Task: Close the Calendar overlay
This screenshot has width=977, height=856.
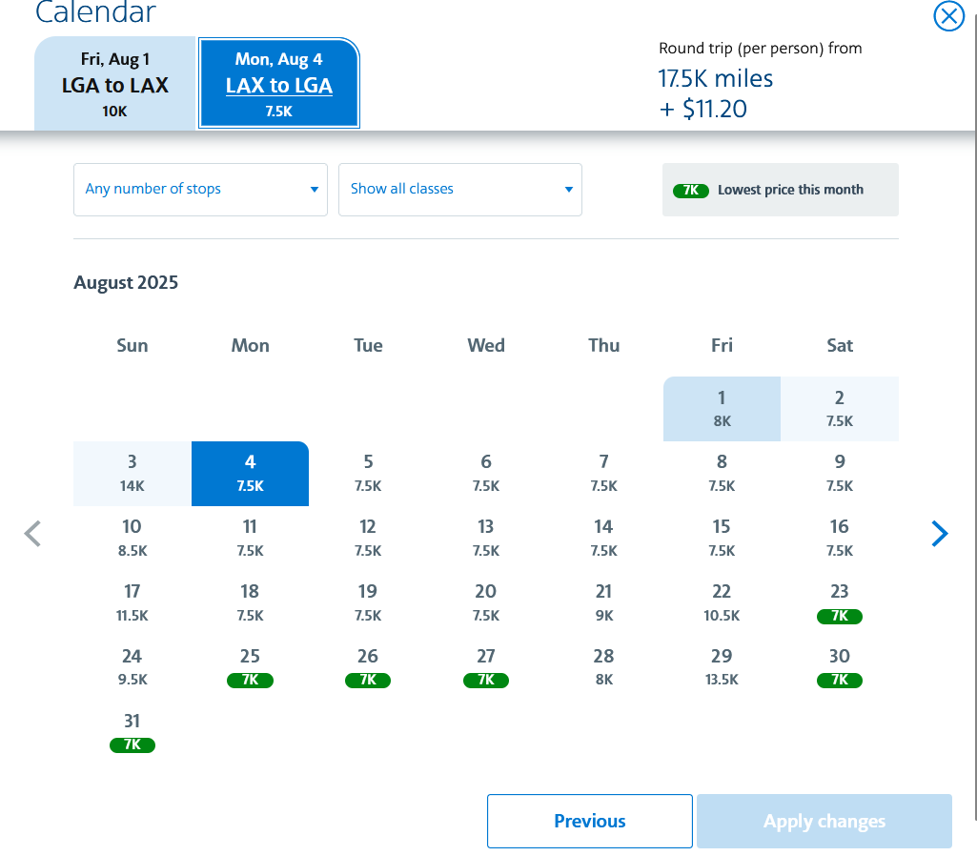Action: [x=948, y=16]
